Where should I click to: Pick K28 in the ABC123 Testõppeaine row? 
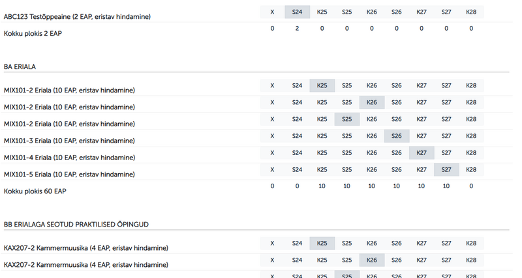471,12
